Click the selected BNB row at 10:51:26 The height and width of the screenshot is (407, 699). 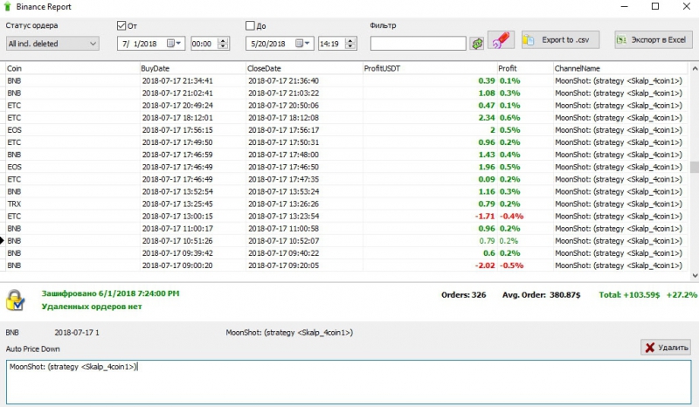click(x=346, y=241)
